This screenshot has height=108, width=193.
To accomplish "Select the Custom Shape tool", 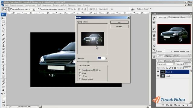I will point(3,76).
